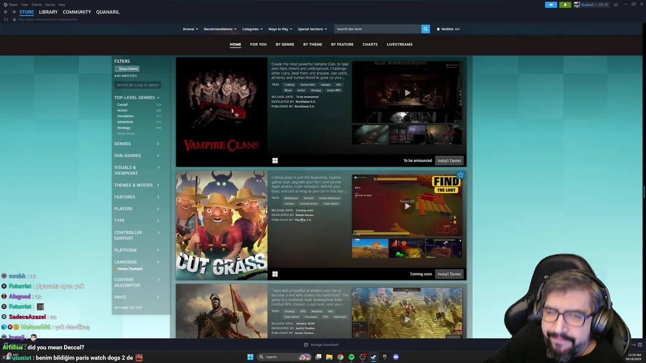Click the tag search filter field
Viewport: 646px width, 363px height.
137,85
